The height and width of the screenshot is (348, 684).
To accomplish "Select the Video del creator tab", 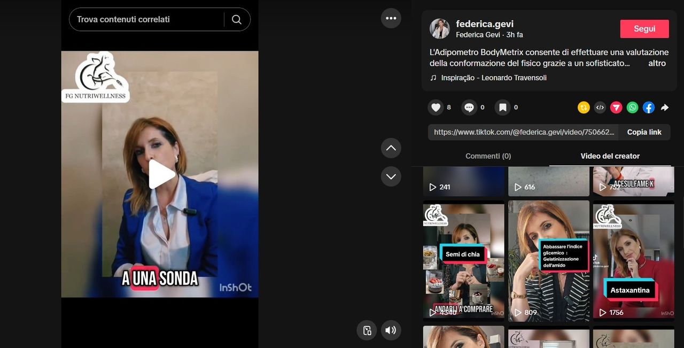I will coord(610,156).
